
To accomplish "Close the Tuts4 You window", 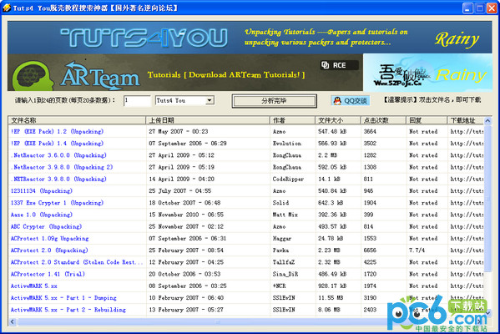I will coord(492,8).
